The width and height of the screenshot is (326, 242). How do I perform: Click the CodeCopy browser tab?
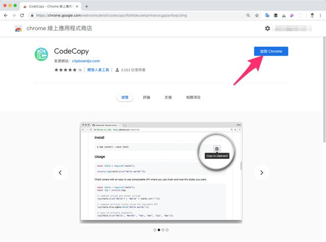[50, 7]
